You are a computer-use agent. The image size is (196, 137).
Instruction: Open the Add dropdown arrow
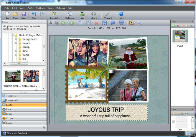click(x=87, y=15)
